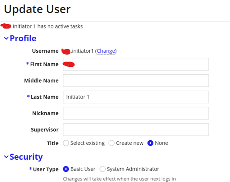230x182 pixels.
Task: Focus the First Name input field
Action: [x=136, y=64]
